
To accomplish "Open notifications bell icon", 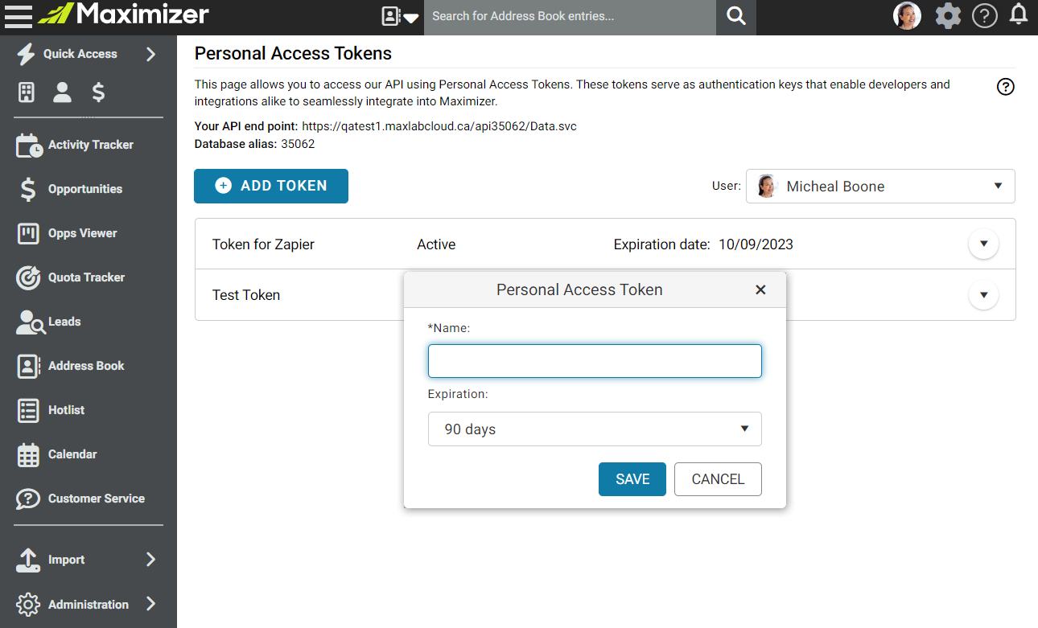I will 1019,14.
